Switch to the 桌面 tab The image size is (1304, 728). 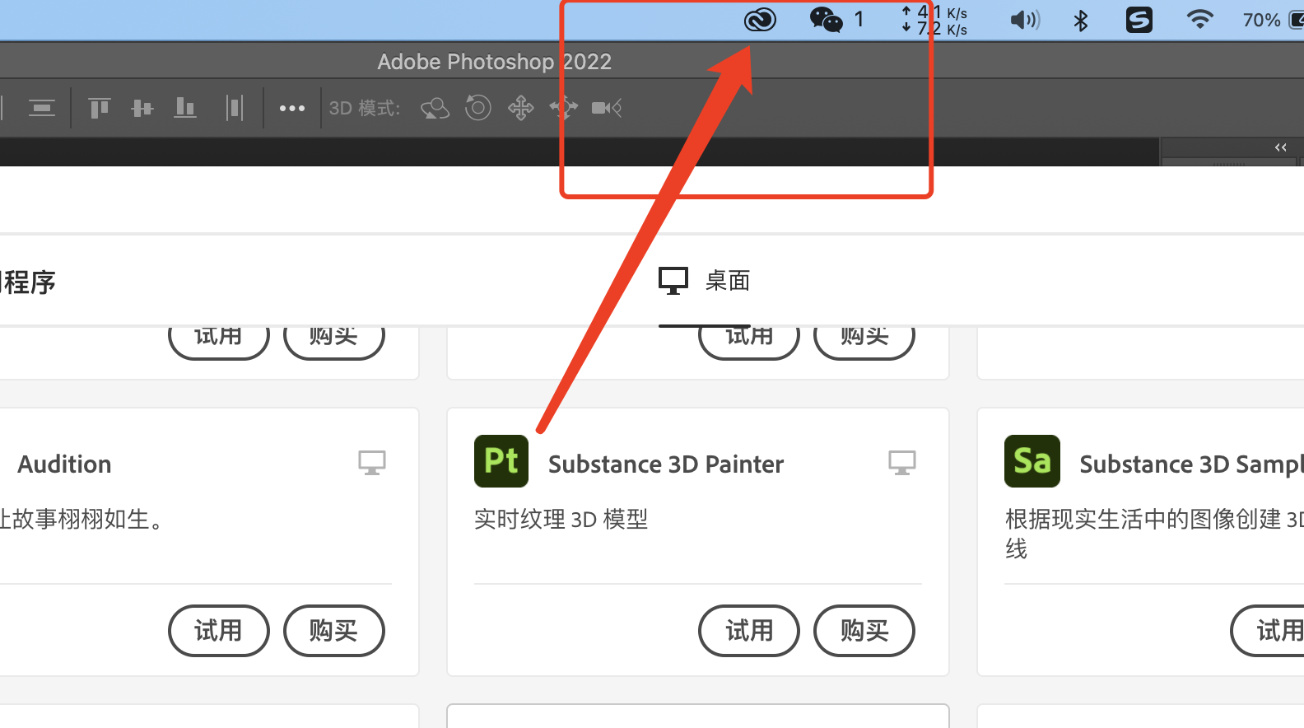pos(705,281)
